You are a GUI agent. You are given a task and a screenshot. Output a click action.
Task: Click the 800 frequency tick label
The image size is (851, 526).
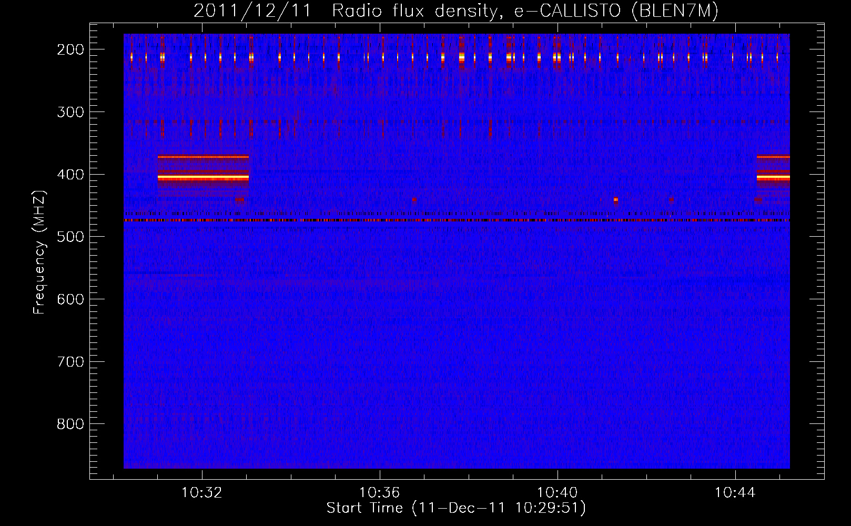[70, 424]
